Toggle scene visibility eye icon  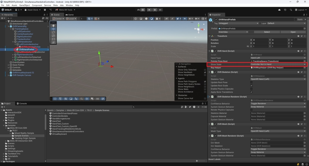click(x=185, y=19)
